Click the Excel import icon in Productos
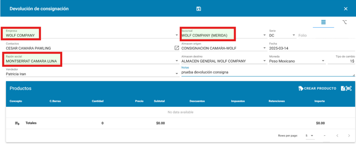This screenshot has width=356, height=144. coord(342,88)
